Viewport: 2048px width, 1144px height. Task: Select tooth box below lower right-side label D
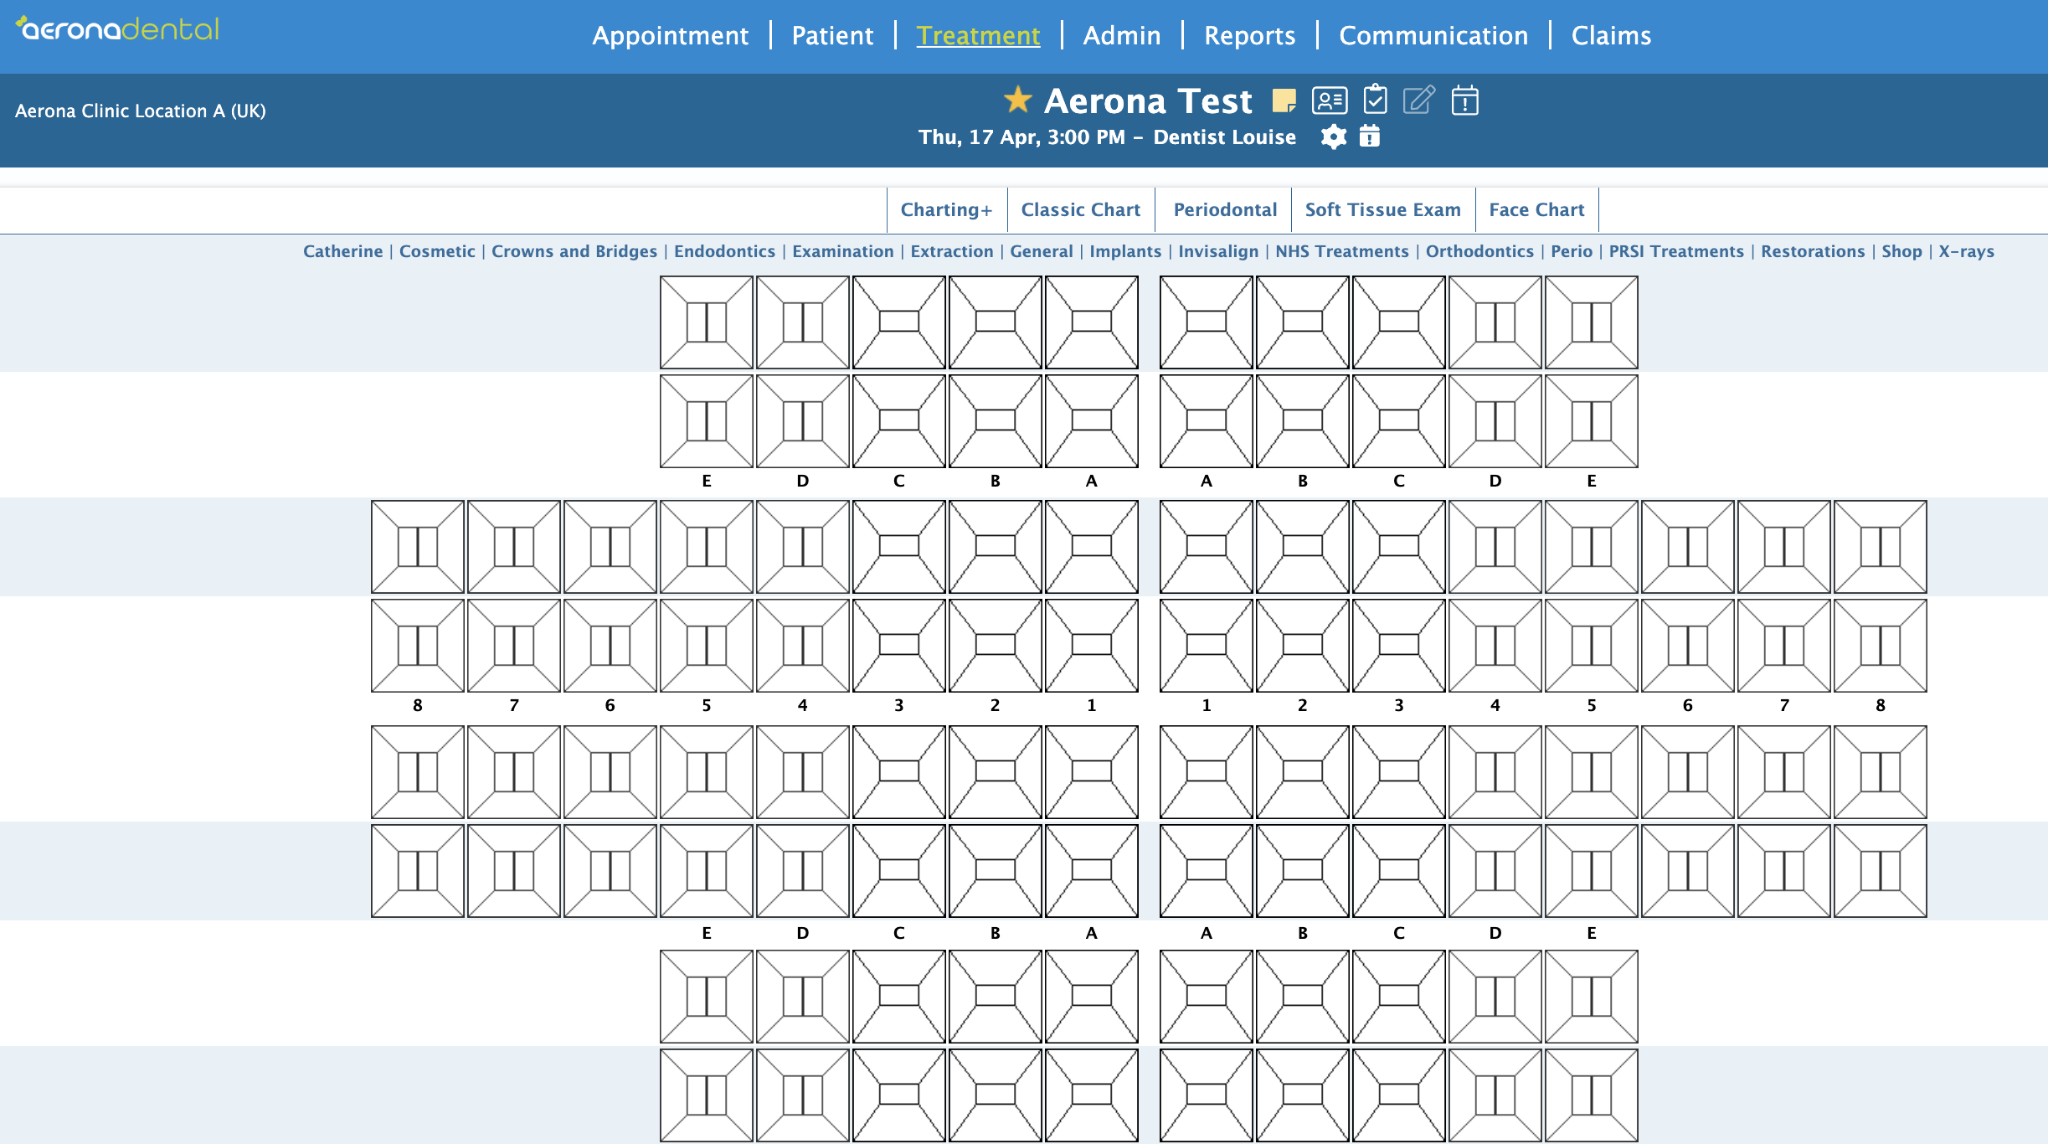[1495, 997]
